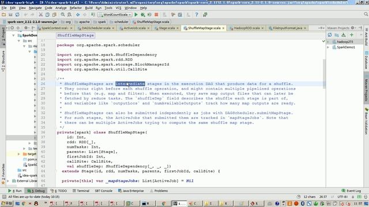Open the Help question mark icon
The width and height of the screenshot is (369, 207).
tap(197, 14)
